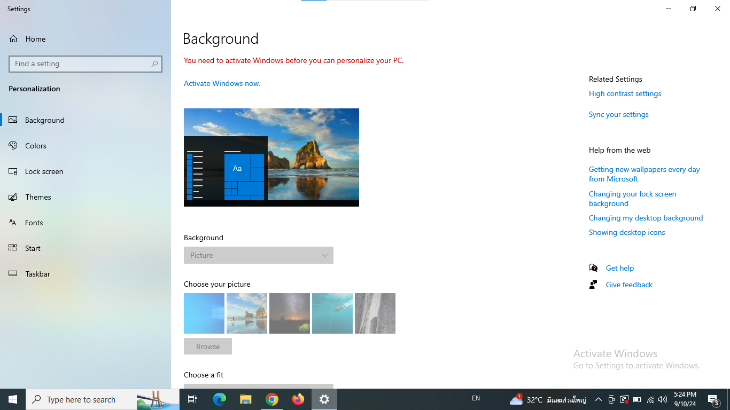The width and height of the screenshot is (730, 410).
Task: Click the volume speaker icon
Action: [x=663, y=399]
